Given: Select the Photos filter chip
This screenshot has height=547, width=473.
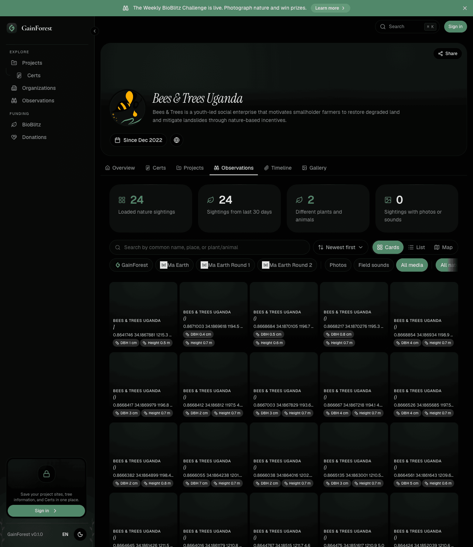Looking at the screenshot, I should coord(338,265).
